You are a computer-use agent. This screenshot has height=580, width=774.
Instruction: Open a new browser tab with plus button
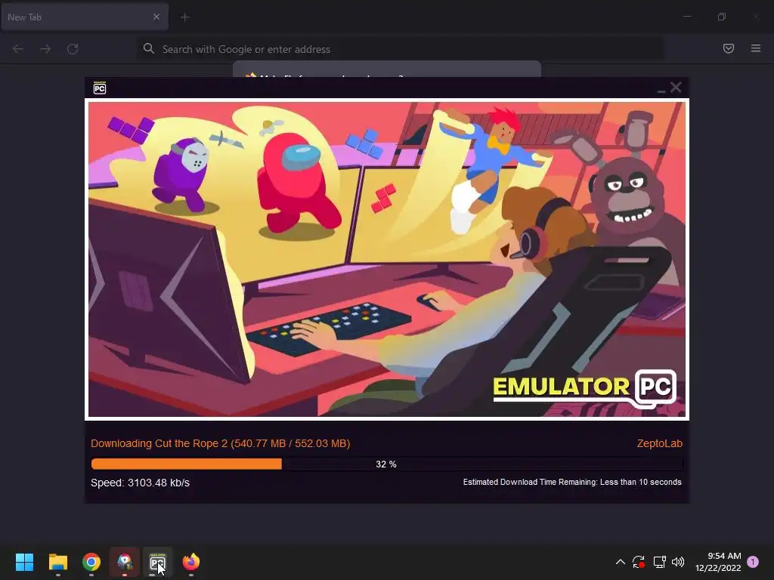pos(185,17)
